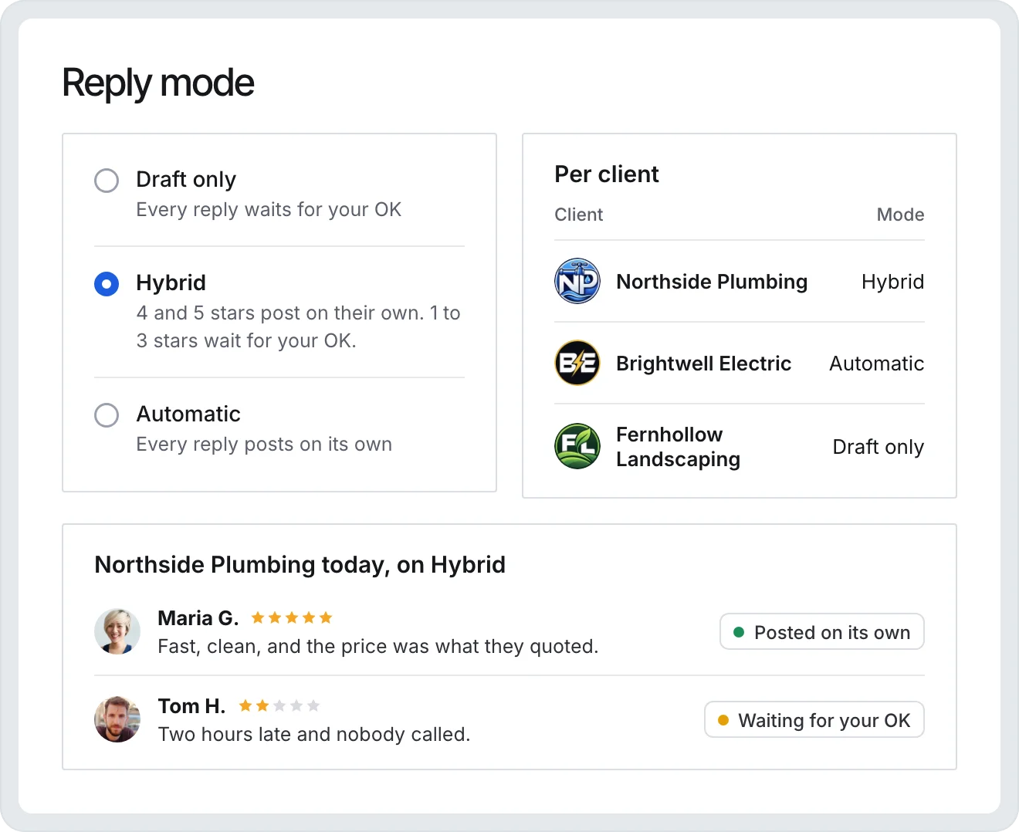Click the Posted on its own badge
The image size is (1019, 832).
(822, 631)
